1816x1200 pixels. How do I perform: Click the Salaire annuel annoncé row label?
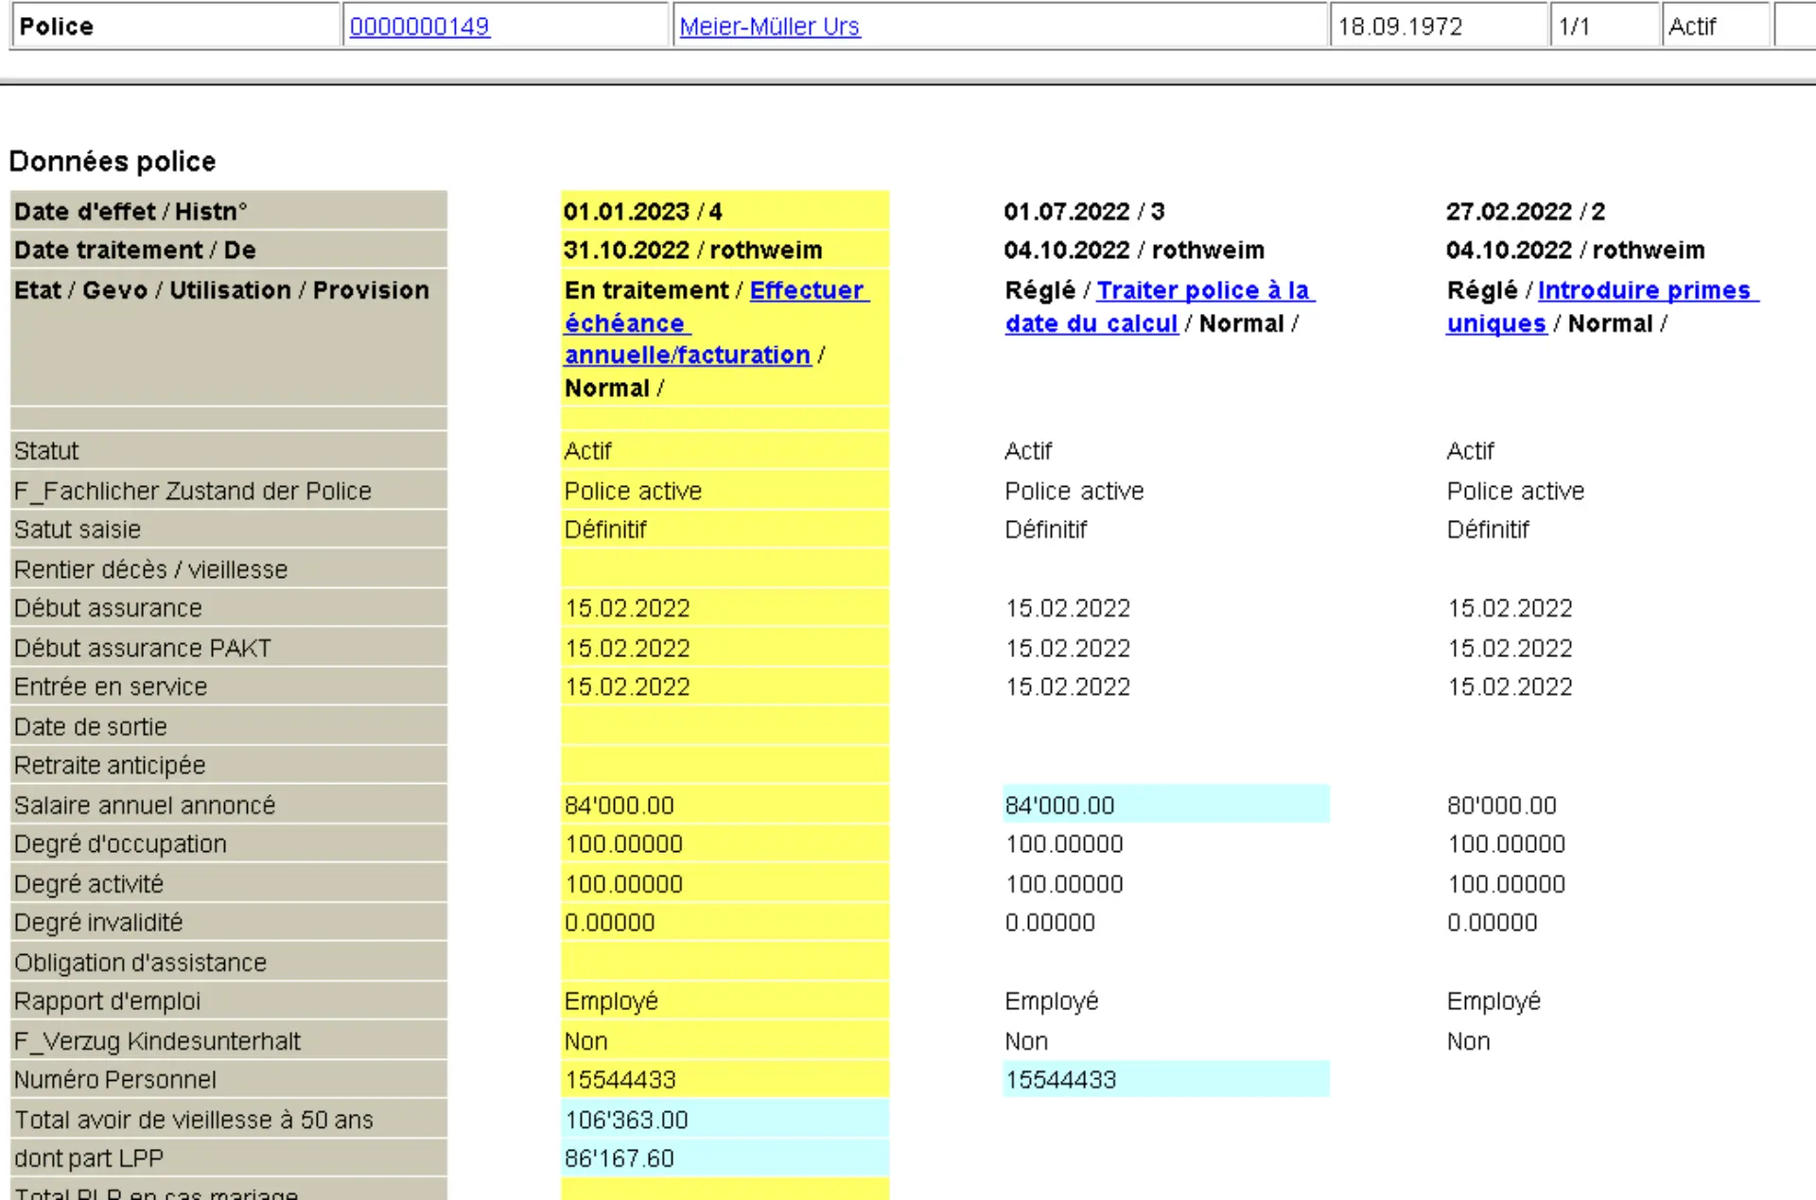point(145,805)
